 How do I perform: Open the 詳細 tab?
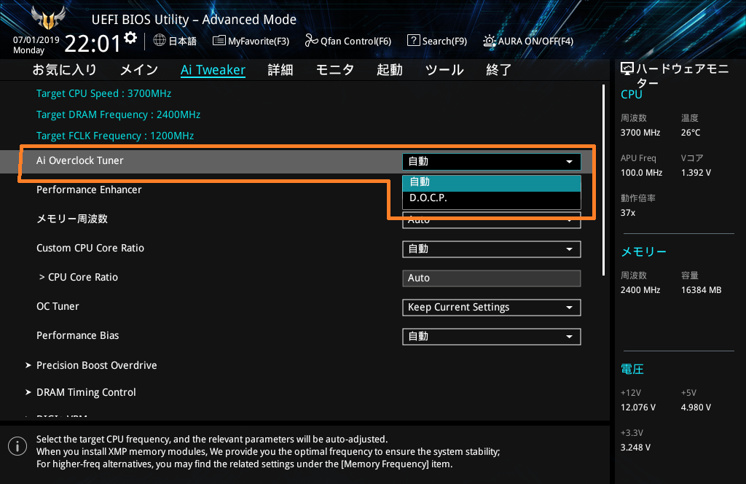pos(280,70)
